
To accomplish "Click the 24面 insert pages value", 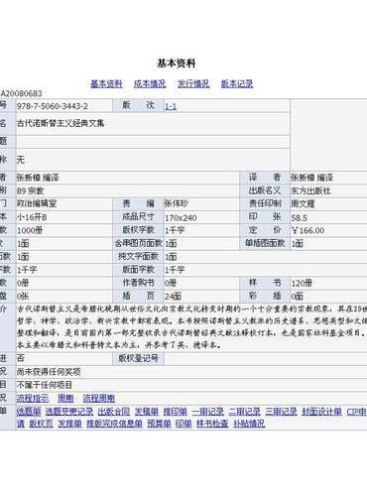I will pos(173,297).
